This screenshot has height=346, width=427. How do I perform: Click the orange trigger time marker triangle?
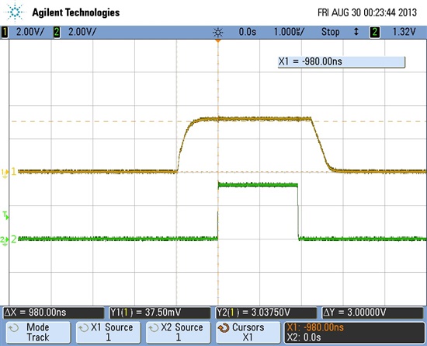coord(218,41)
